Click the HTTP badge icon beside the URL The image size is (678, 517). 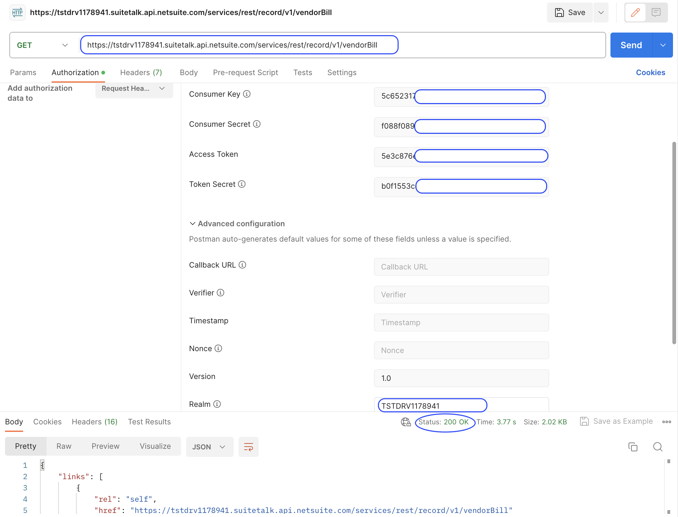point(17,13)
